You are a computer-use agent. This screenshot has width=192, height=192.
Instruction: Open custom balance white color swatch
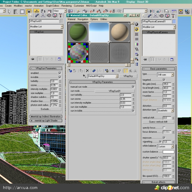pos(168,152)
